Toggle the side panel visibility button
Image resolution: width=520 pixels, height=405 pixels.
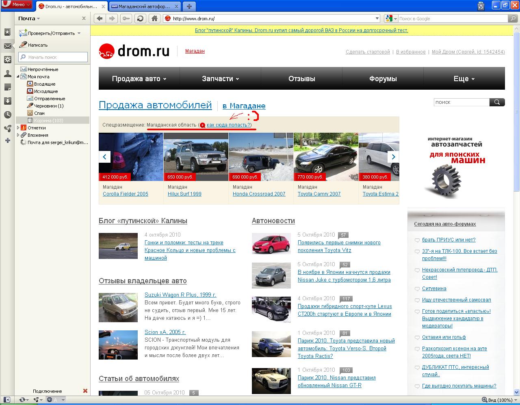(7, 400)
